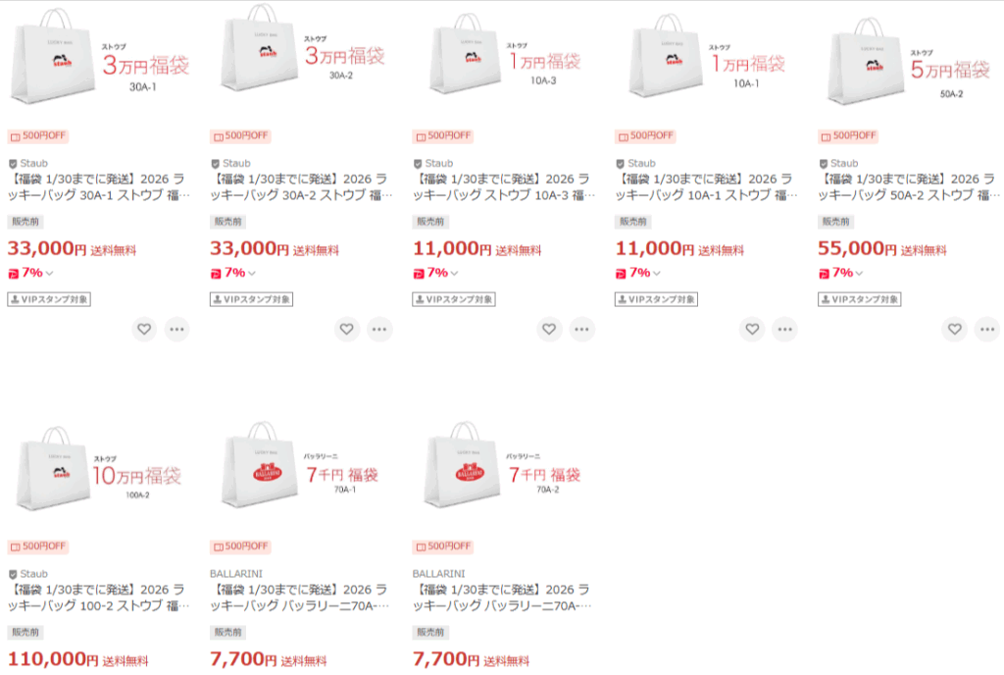Open more options for 10A-1 lucky bag
Viewport: 1004px width, 675px height.
click(785, 330)
